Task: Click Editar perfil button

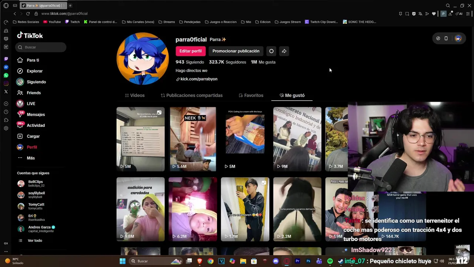Action: (190, 51)
